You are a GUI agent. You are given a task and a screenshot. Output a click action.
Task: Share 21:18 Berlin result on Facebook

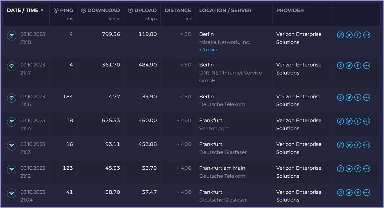click(358, 35)
